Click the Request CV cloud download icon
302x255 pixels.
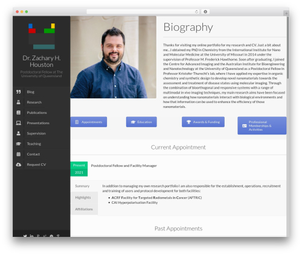18,165
